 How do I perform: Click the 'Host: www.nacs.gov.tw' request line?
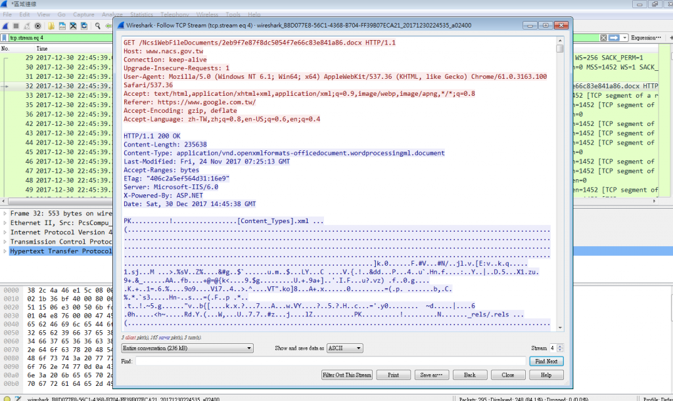pos(164,51)
